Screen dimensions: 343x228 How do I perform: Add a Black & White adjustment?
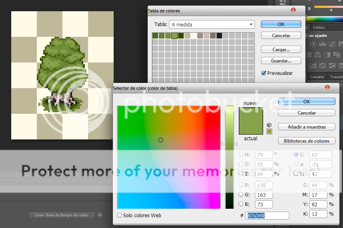click(327, 54)
